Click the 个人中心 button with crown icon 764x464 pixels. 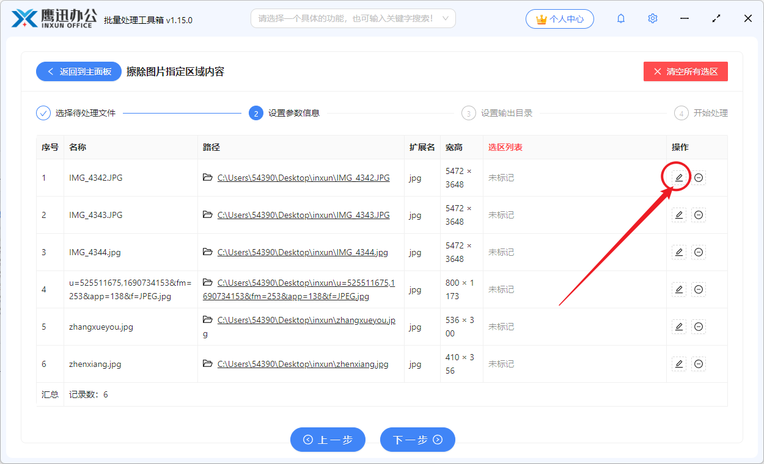pos(559,18)
